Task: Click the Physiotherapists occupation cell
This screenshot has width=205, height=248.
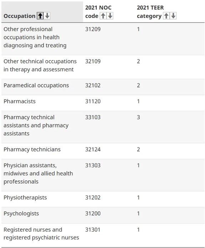Action: pos(25,198)
